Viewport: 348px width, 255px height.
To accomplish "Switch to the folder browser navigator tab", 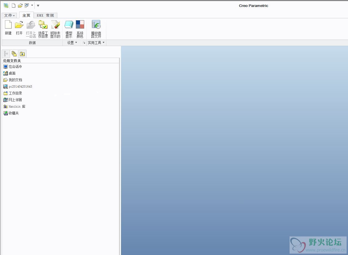I will (x=14, y=54).
